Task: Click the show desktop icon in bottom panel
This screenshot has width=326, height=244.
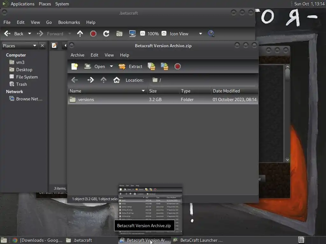Action: pos(4,240)
